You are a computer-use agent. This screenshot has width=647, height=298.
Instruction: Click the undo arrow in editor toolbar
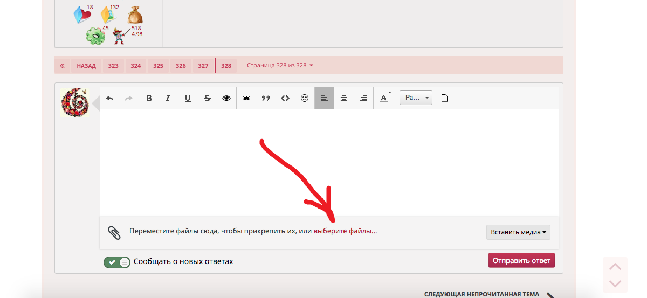pos(110,98)
